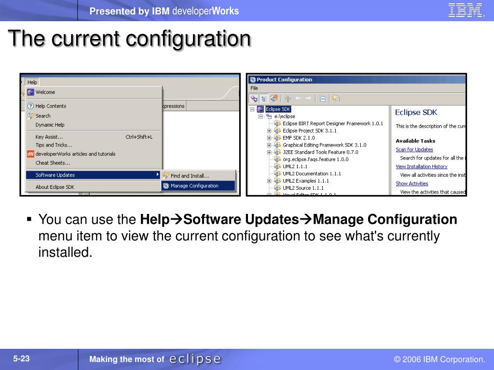The height and width of the screenshot is (370, 494).
Task: Click the EMF SDK 2.1.0 feature icon
Action: 277,138
